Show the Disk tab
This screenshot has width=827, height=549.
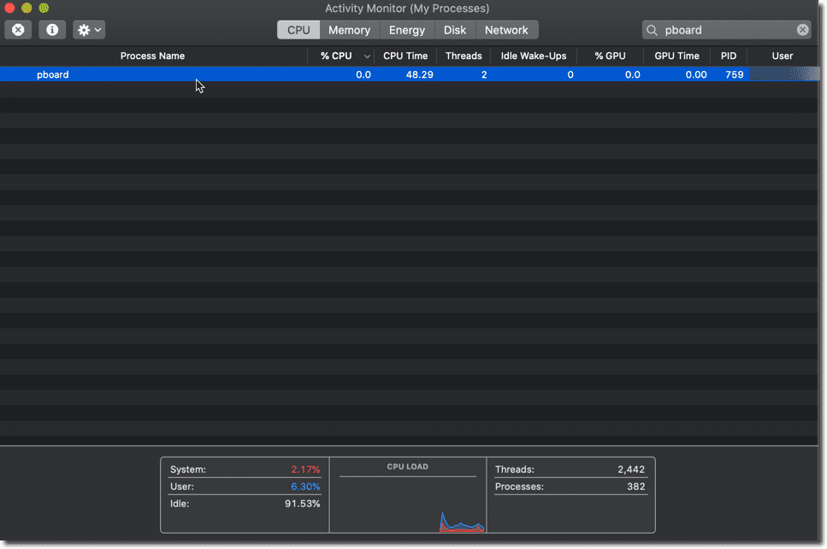[455, 30]
